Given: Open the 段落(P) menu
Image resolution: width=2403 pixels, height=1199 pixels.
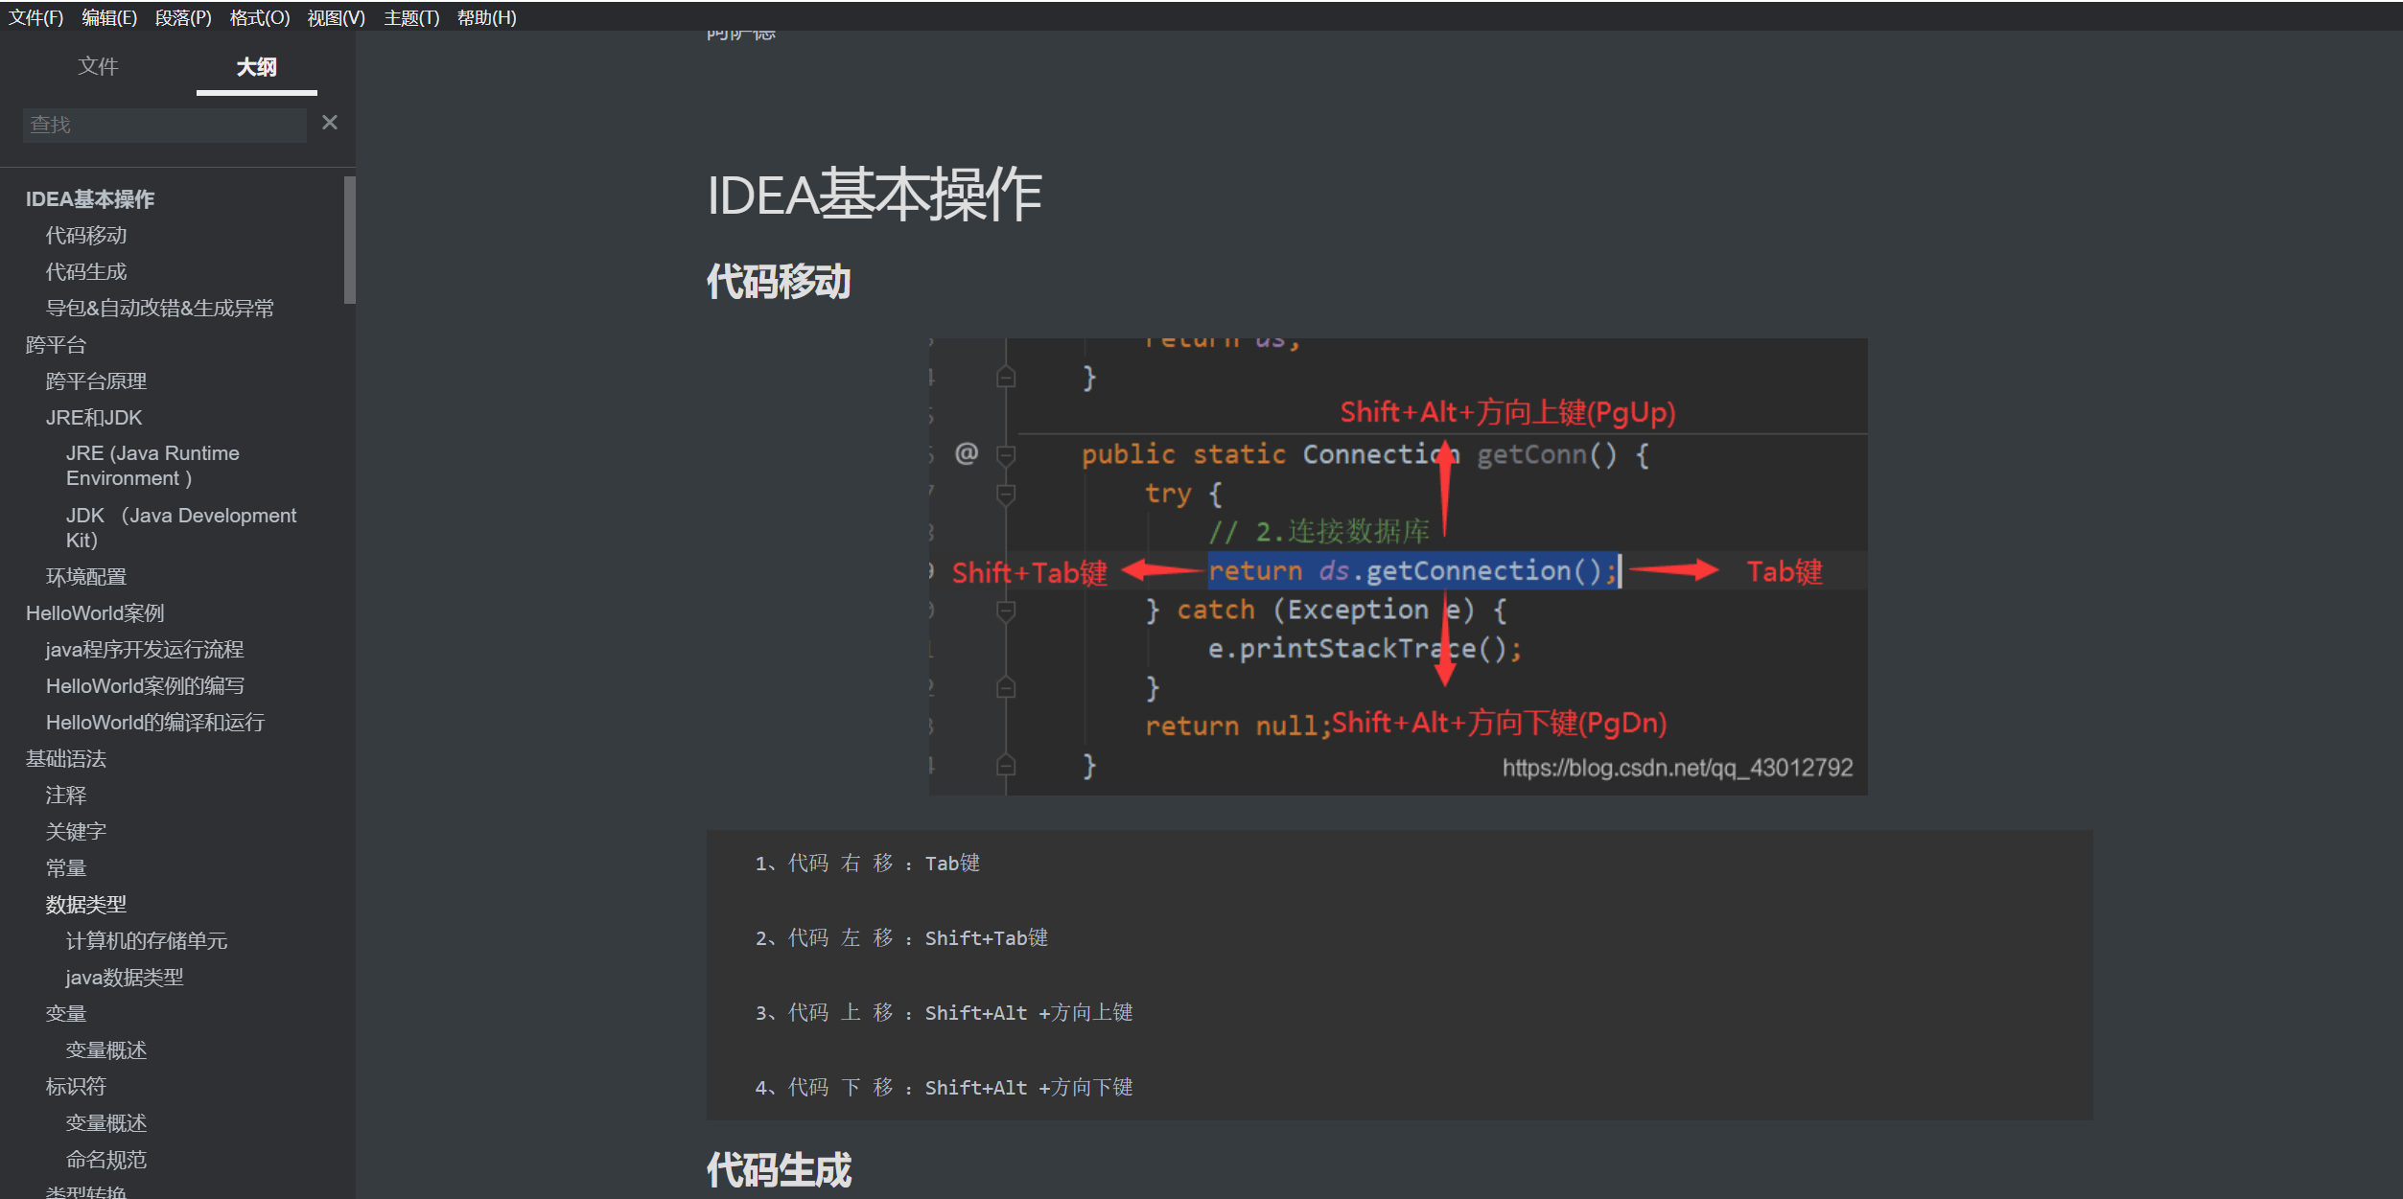Looking at the screenshot, I should [183, 17].
